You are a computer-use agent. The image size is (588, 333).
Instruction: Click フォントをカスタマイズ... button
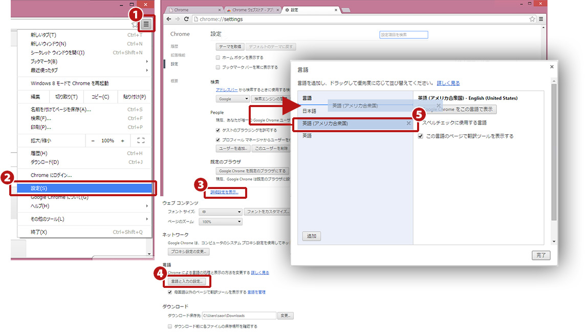(x=267, y=212)
